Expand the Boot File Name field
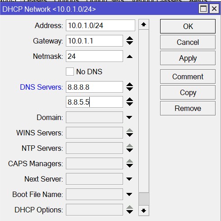This screenshot has height=221, width=221. click(129, 194)
